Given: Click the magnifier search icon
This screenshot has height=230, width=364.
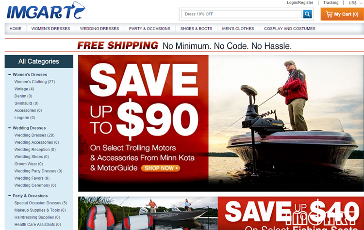Looking at the screenshot, I should tap(307, 14).
